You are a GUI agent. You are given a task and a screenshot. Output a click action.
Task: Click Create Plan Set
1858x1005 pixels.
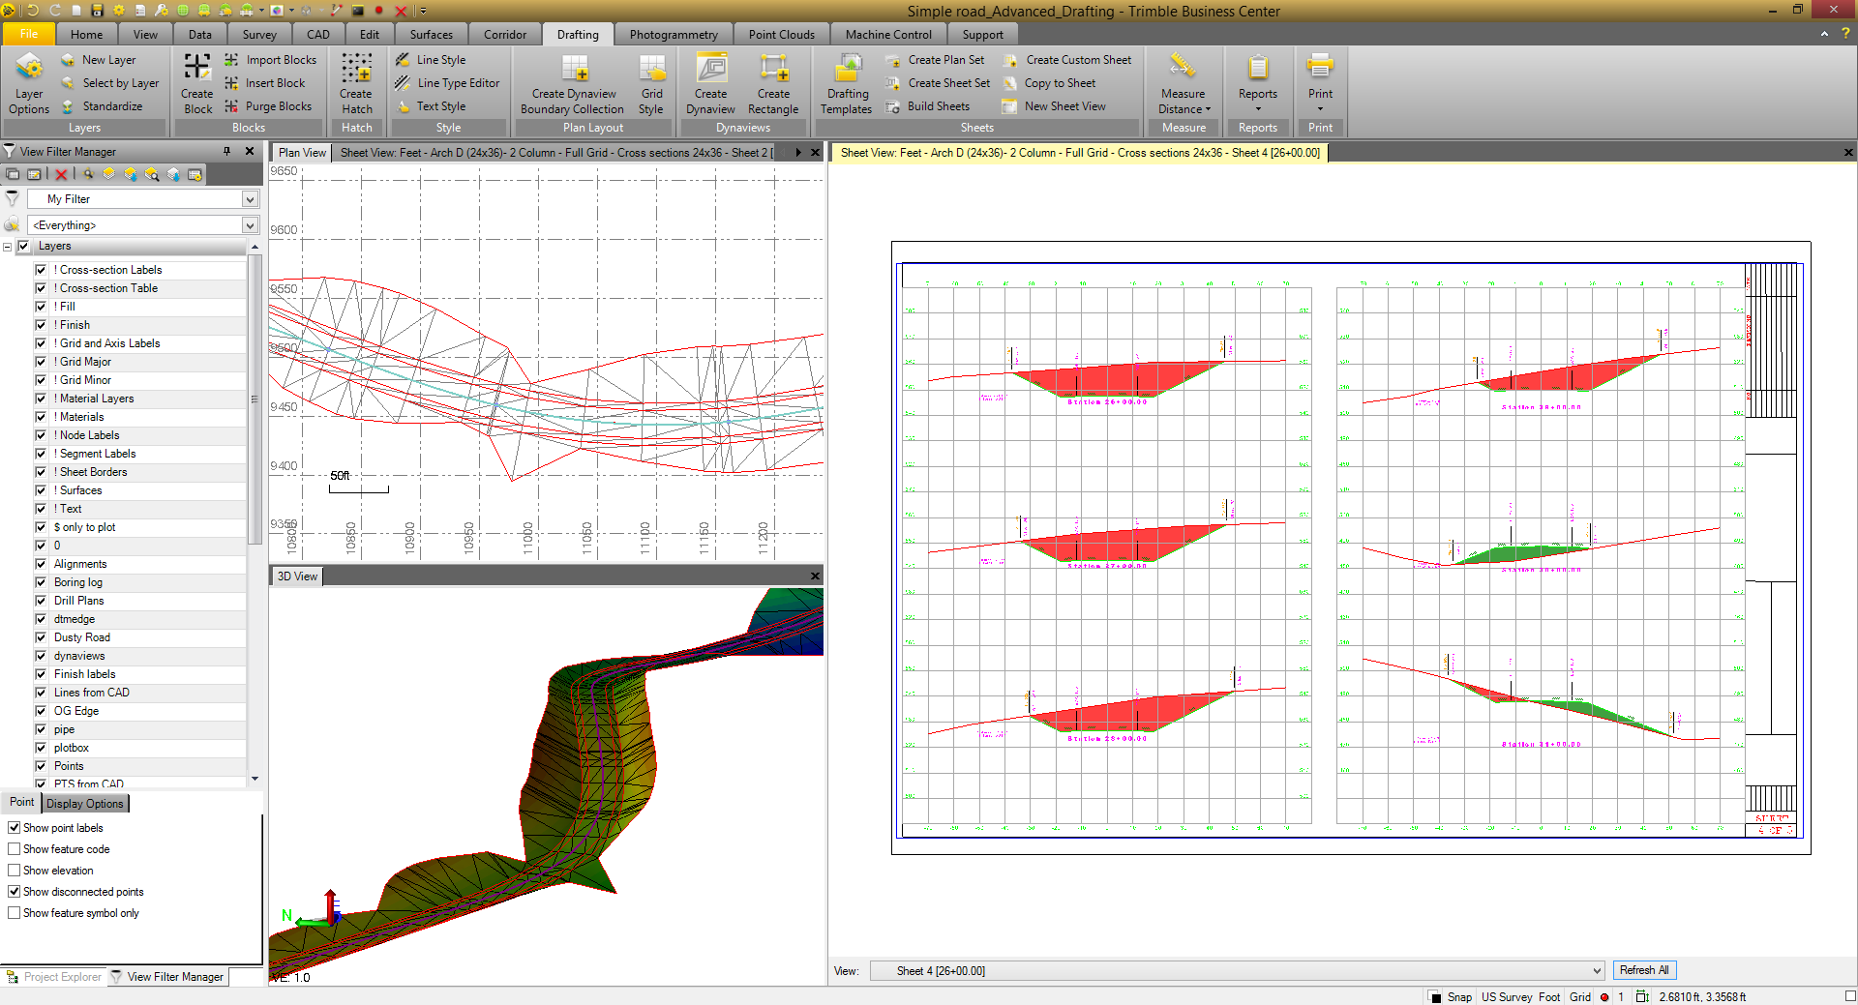point(935,60)
